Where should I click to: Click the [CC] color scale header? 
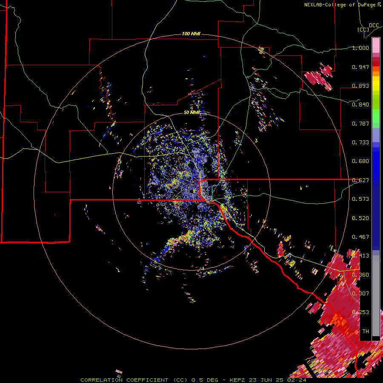(x=363, y=29)
